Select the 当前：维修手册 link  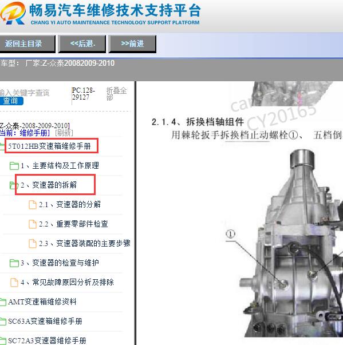[25, 133]
